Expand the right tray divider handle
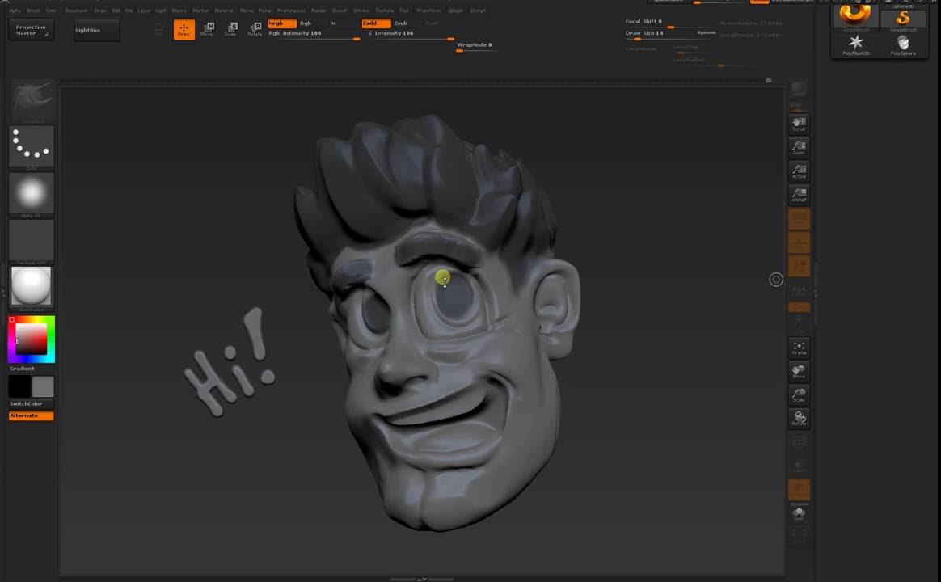Image resolution: width=941 pixels, height=582 pixels. pyautogui.click(x=814, y=292)
